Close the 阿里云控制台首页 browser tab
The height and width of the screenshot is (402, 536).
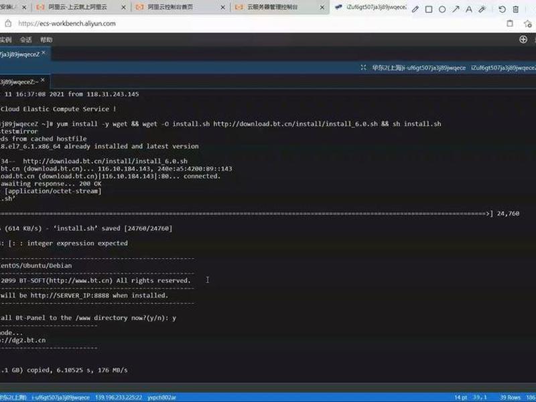pos(222,7)
